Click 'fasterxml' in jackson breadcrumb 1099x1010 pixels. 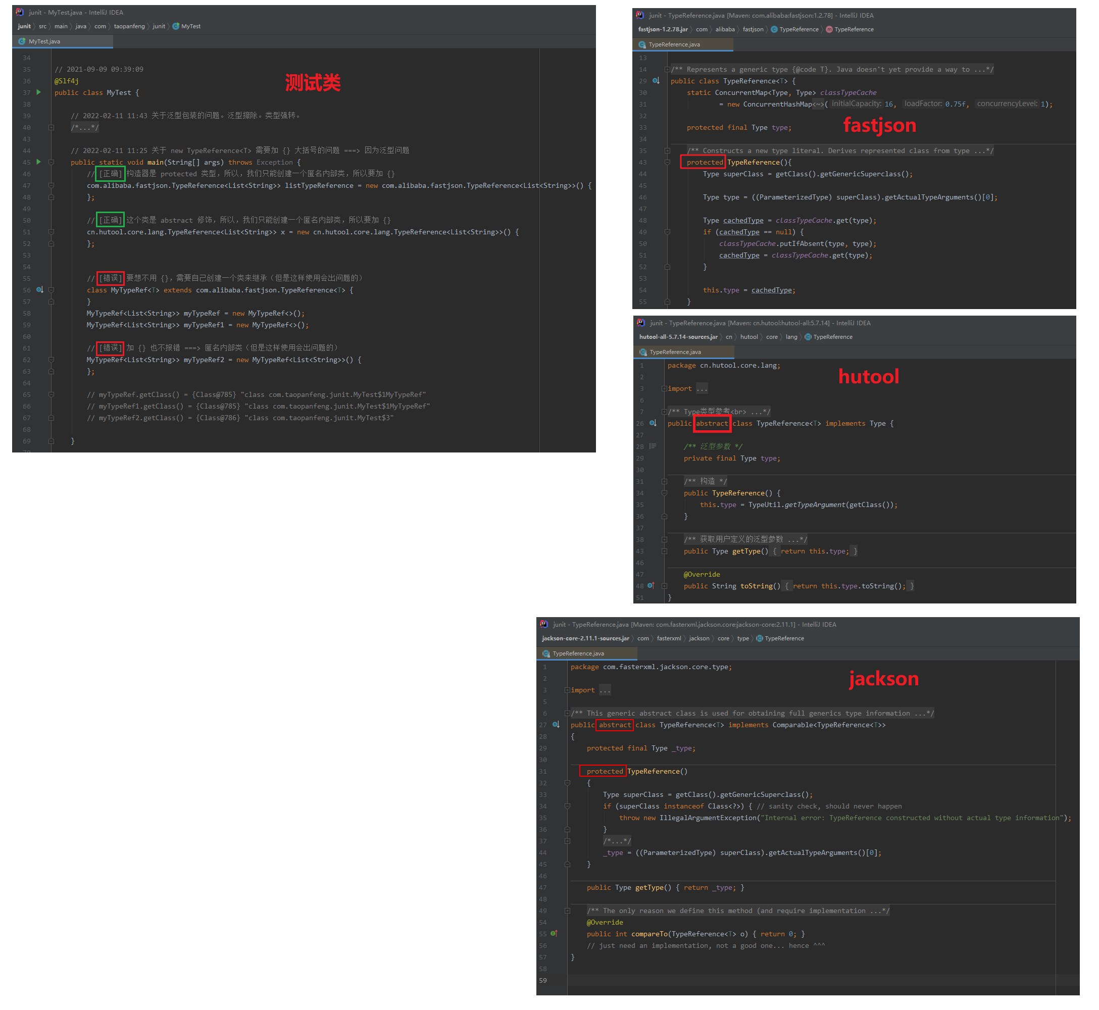click(x=669, y=638)
